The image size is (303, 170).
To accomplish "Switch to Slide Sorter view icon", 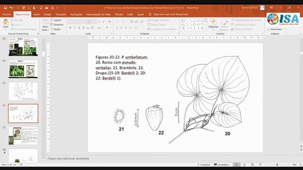I will pyautogui.click(x=244, y=165).
